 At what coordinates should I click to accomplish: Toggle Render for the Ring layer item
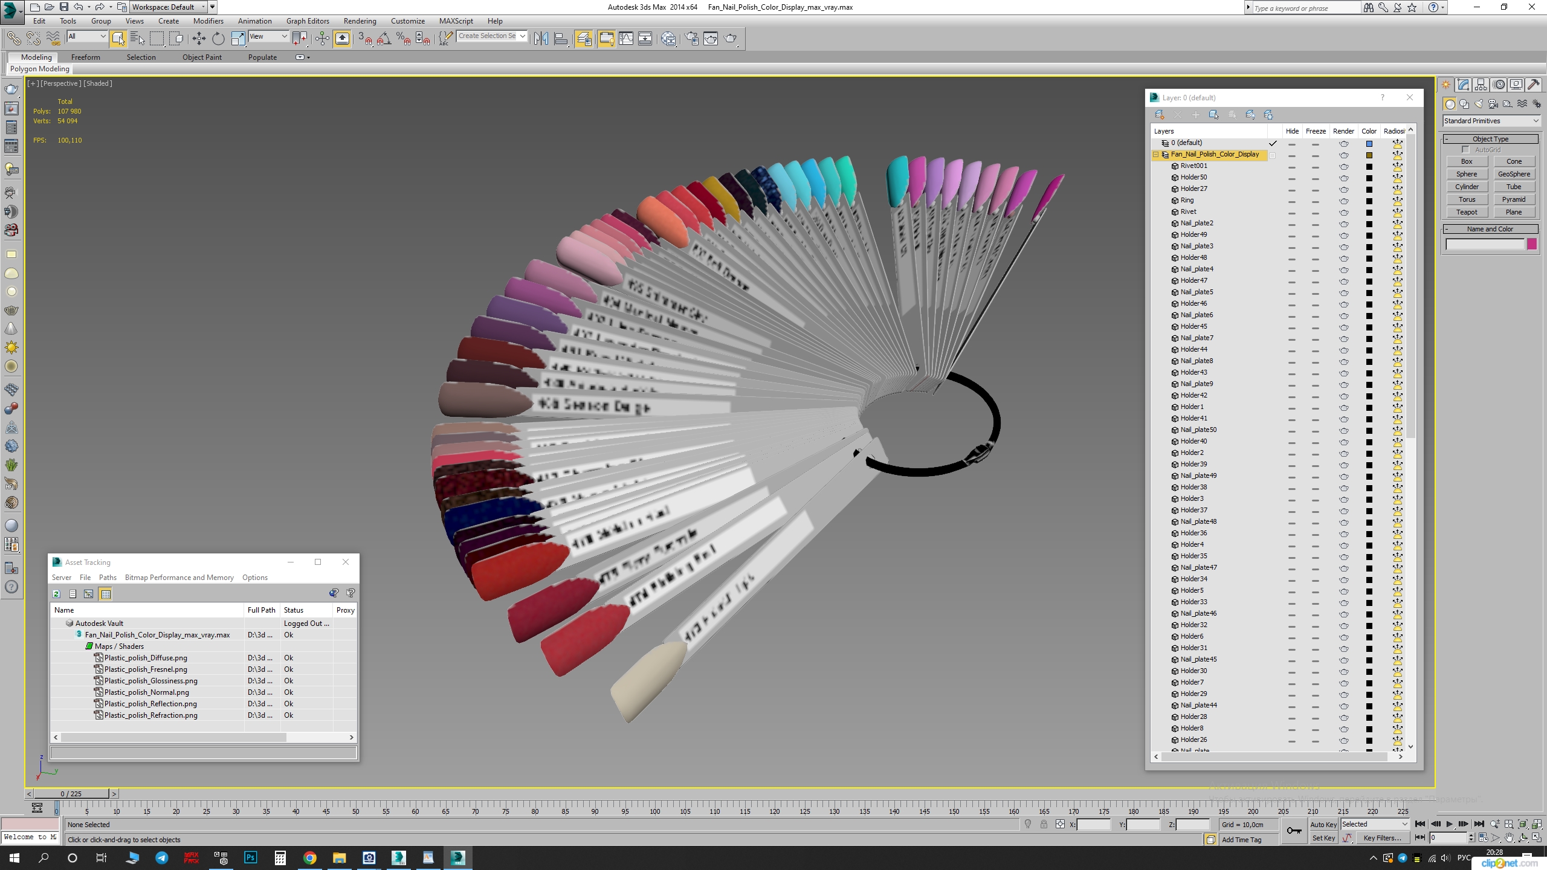pos(1343,201)
